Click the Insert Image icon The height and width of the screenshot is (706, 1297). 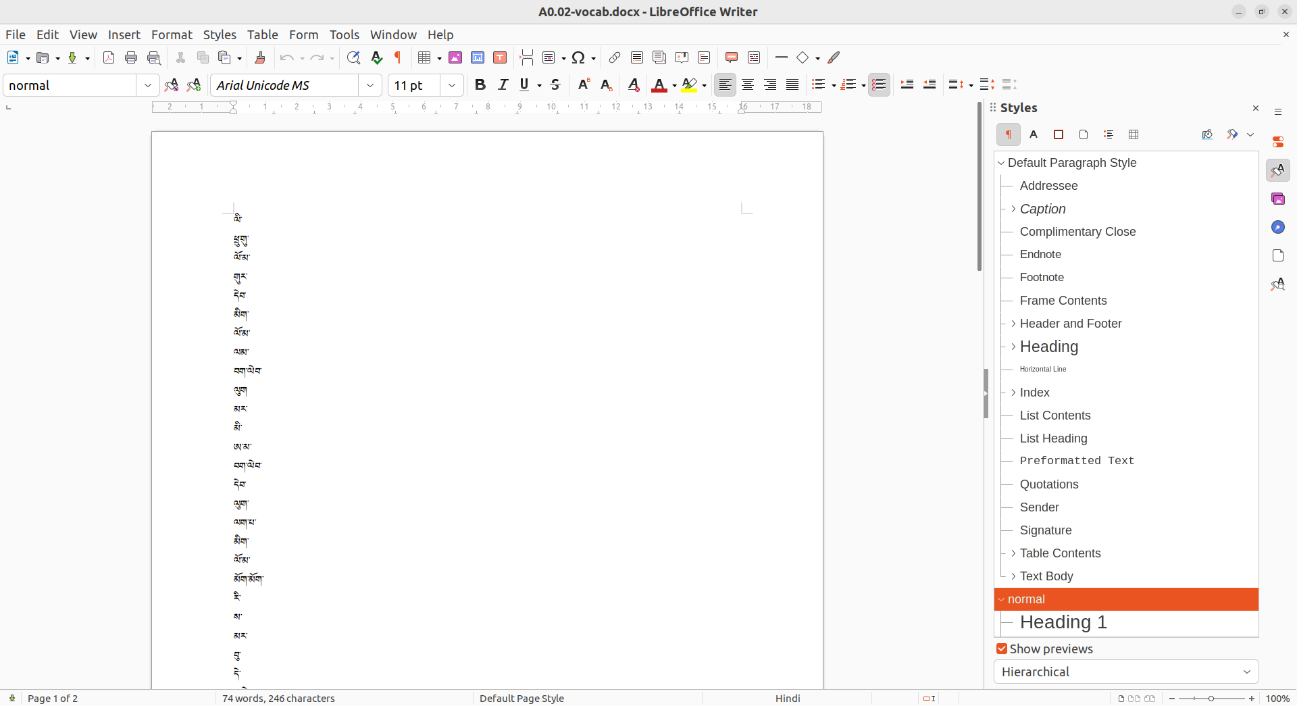coord(455,57)
